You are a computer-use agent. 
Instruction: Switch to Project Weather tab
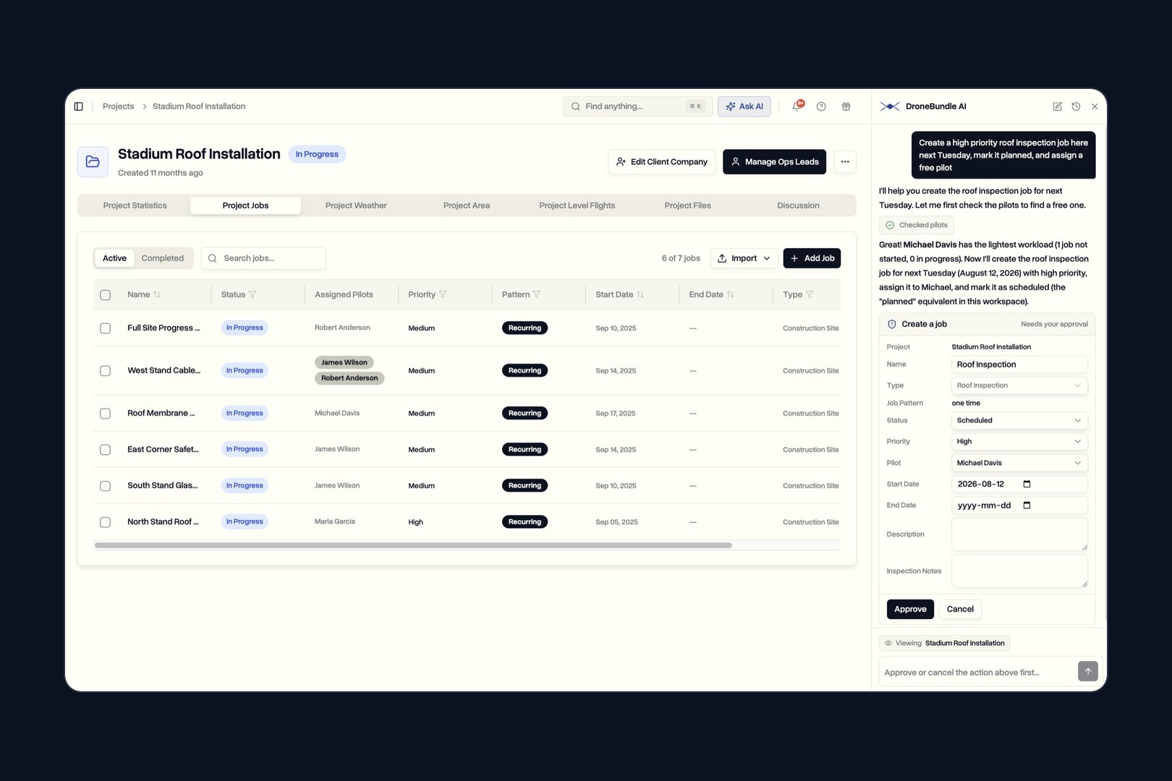[356, 205]
